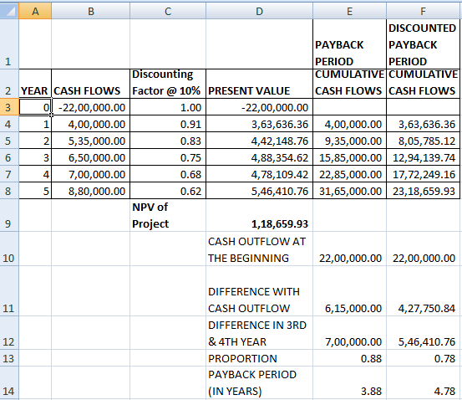Select year 5 cell in column A

pos(35,191)
